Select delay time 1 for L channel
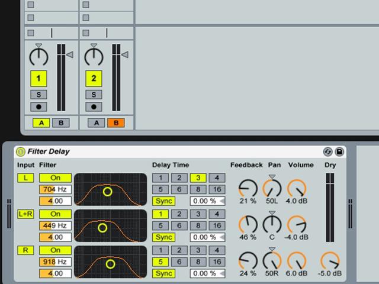The width and height of the screenshot is (379, 284). tap(160, 177)
